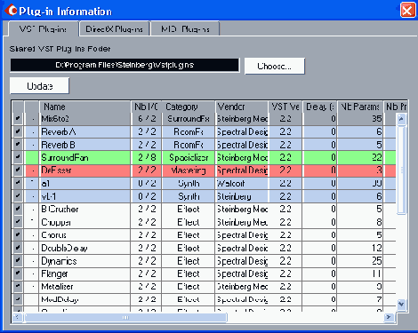The height and width of the screenshot is (333, 418).
Task: Toggle the Reverb A plug-in checkbox
Action: coord(18,131)
